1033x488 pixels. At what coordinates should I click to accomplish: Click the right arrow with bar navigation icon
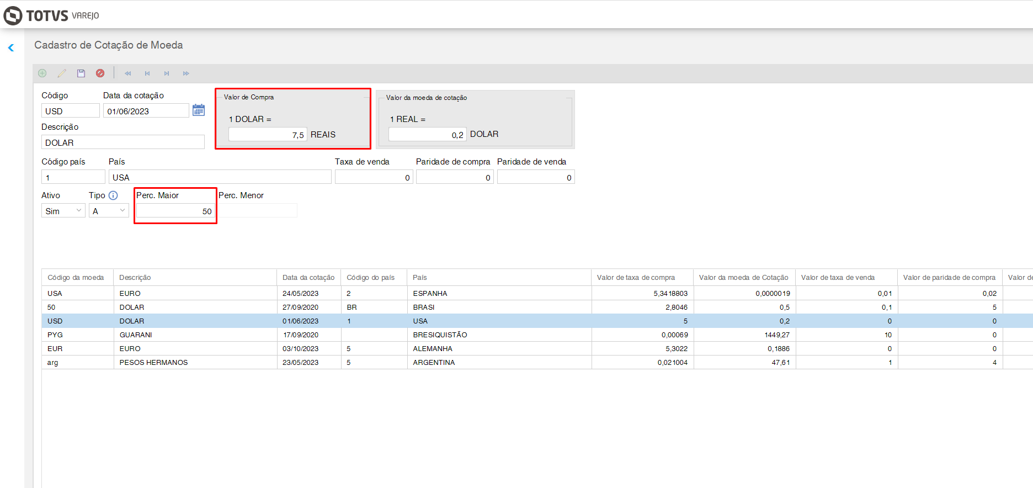[167, 73]
